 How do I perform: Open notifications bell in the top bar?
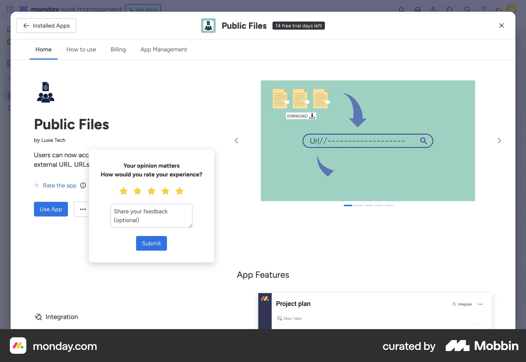(402, 9)
